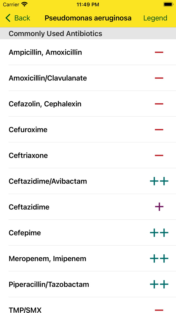
Task: Click the red minus next to Cefazolin, Cephalexin
Action: [159, 104]
